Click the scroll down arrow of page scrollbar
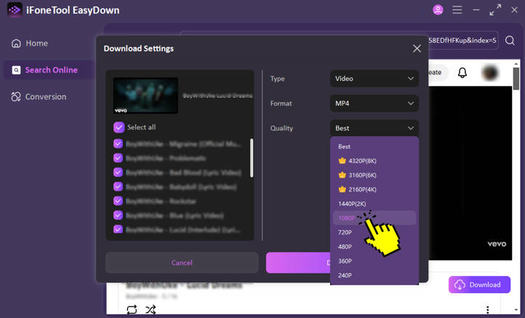 (516, 310)
